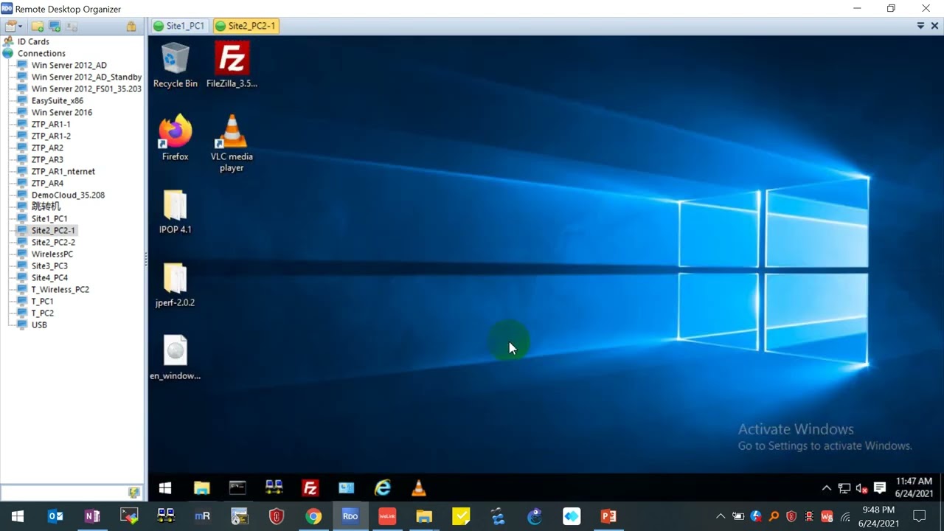
Task: Select T_PC2 connection
Action: coord(42,313)
